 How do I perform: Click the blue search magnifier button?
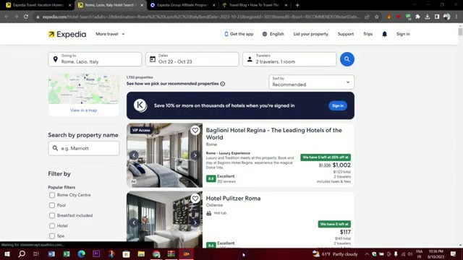point(347,59)
